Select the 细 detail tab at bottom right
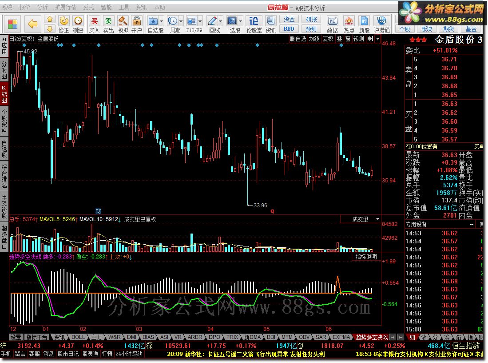This screenshot has width=488, height=363. pos(412,337)
